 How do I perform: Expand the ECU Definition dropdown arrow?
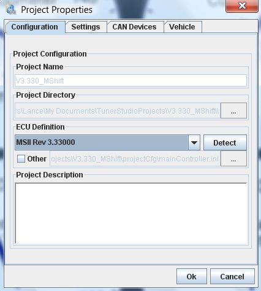194,142
